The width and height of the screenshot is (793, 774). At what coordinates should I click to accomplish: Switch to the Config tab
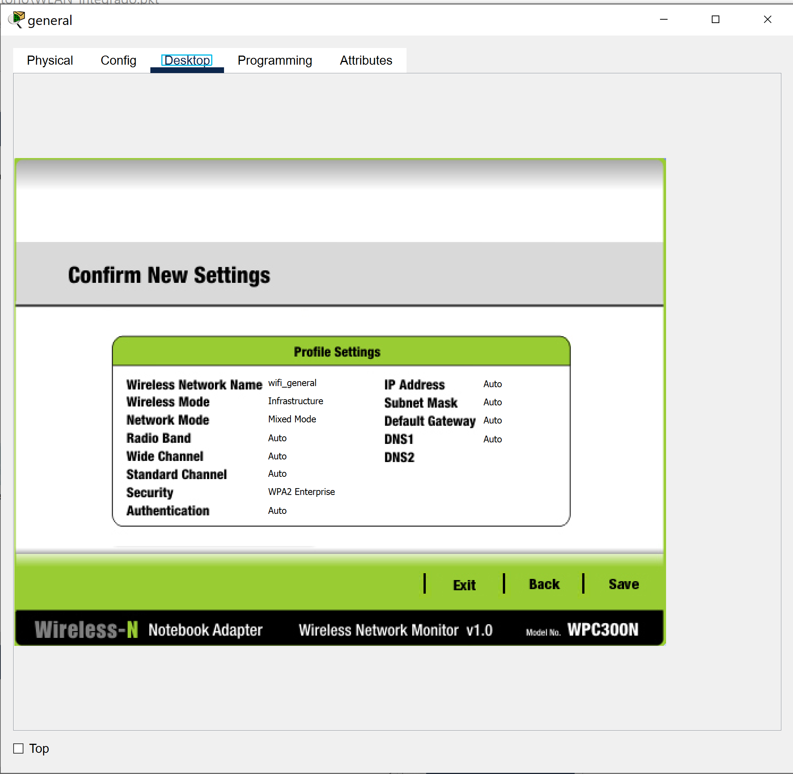pyautogui.click(x=118, y=60)
